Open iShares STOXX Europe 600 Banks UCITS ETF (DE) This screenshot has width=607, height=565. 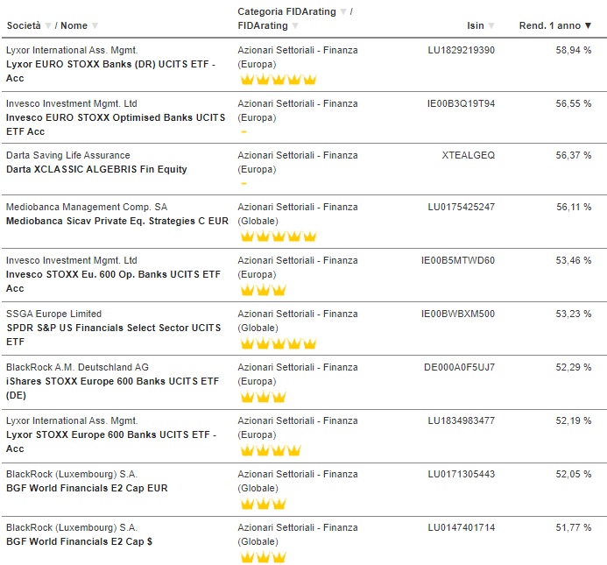113,388
